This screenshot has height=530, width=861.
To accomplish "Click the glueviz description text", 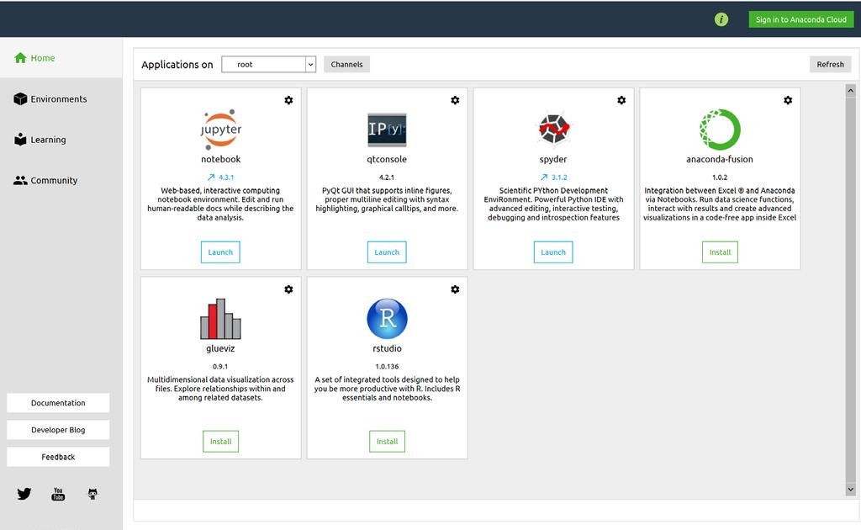I will click(x=220, y=389).
